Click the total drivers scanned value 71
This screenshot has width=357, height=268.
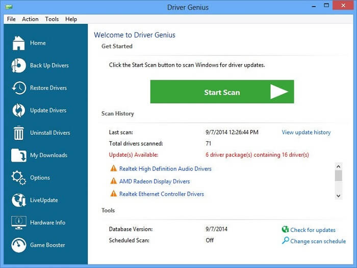point(208,143)
